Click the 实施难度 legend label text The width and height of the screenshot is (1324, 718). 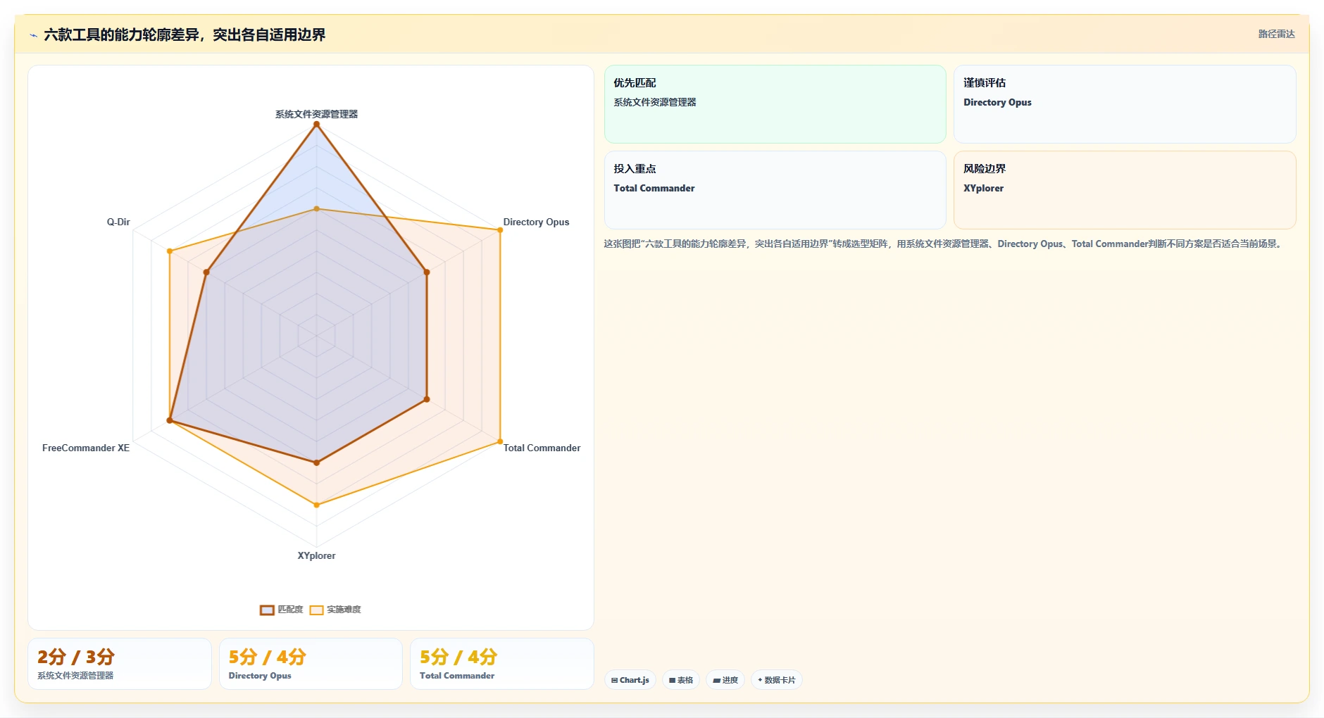click(x=344, y=610)
